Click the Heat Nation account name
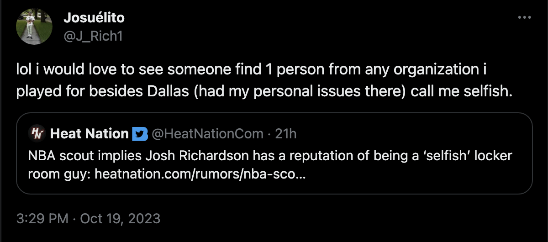548x242 pixels. [90, 133]
